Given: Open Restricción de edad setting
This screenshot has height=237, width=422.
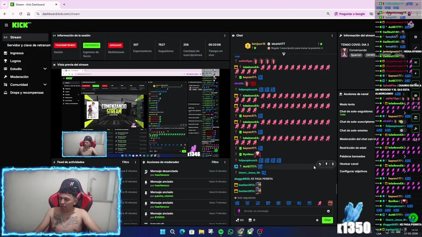Looking at the screenshot, I should [353, 148].
